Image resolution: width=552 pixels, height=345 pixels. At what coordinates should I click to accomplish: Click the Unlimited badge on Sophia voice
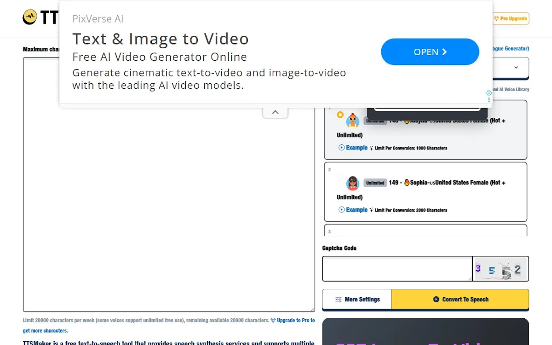coord(375,183)
